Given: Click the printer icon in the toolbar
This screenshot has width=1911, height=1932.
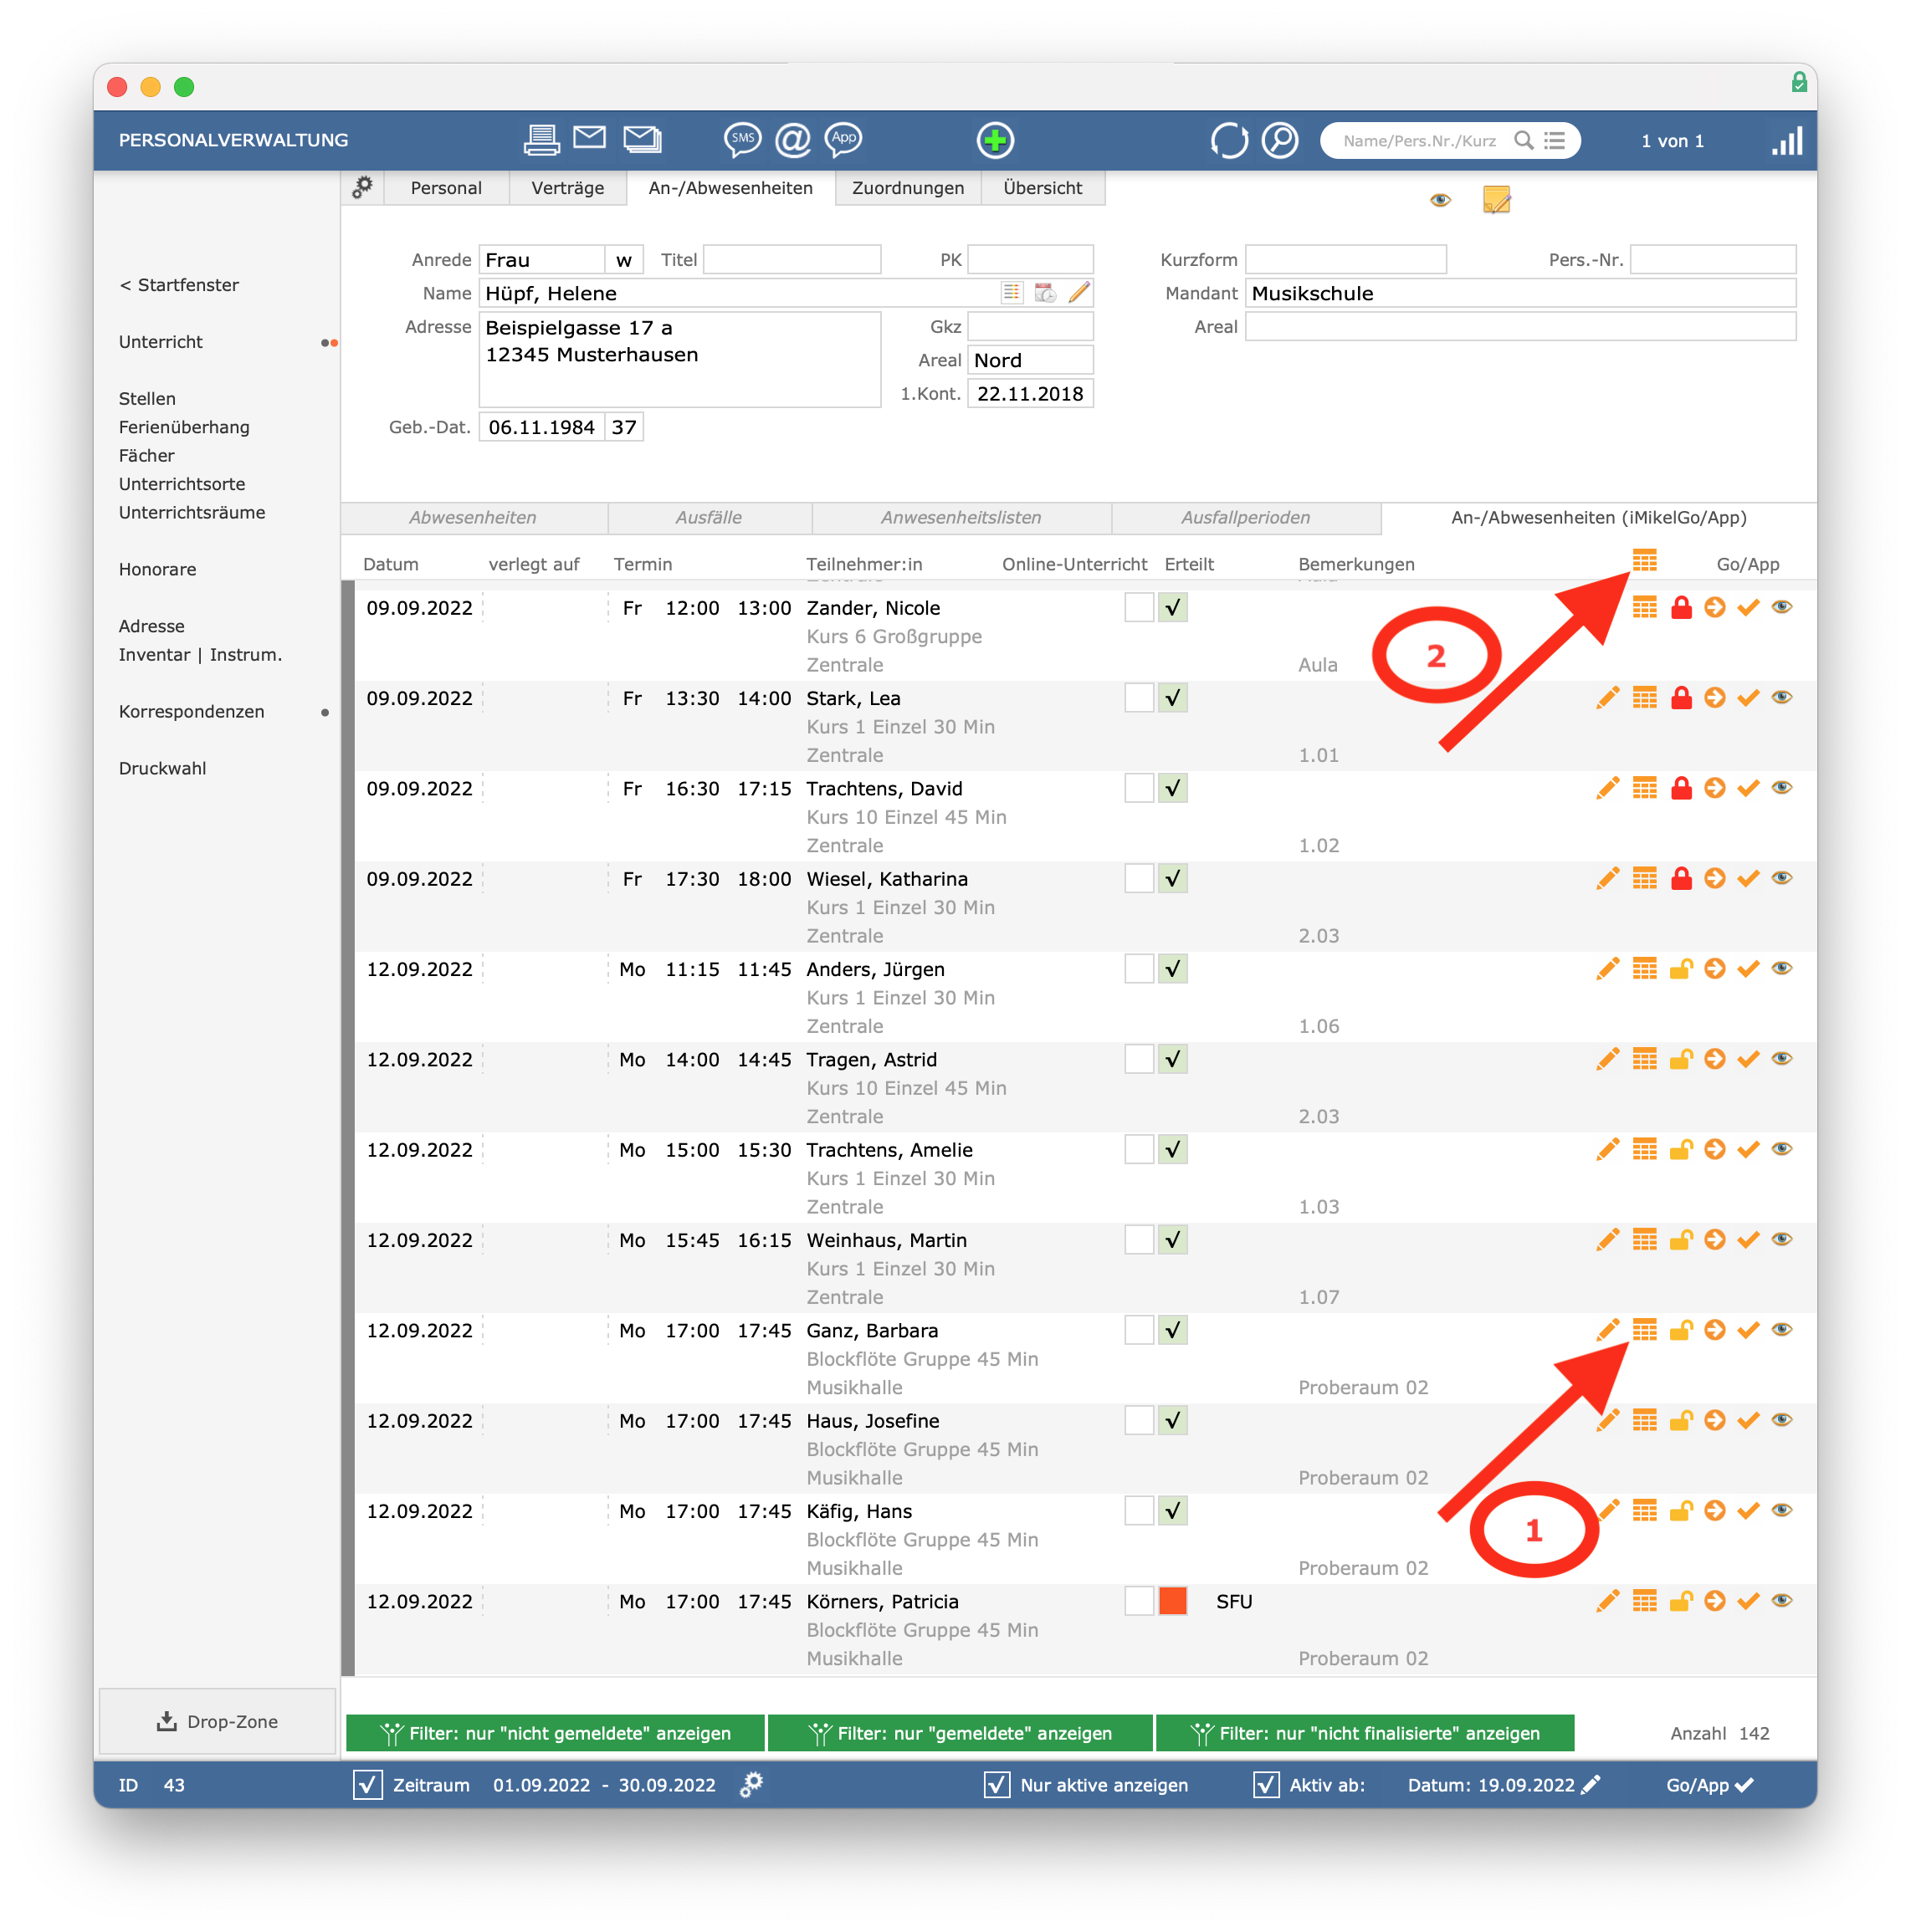Looking at the screenshot, I should (x=541, y=140).
